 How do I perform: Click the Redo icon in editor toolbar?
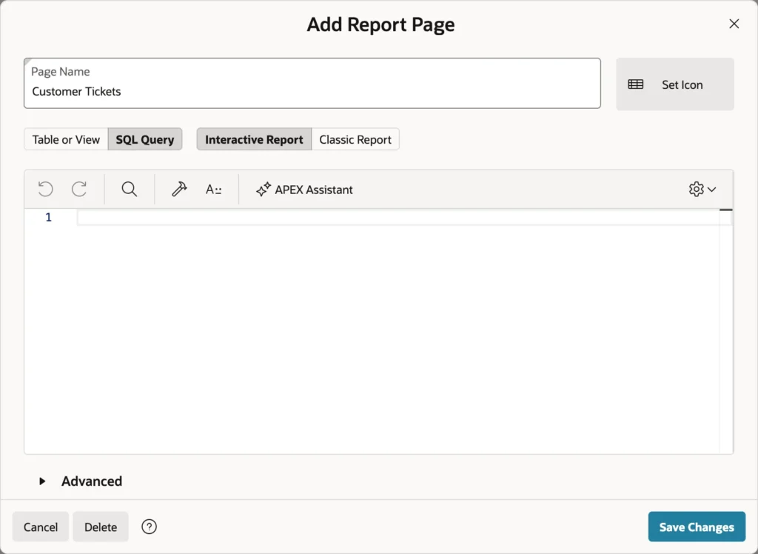click(x=79, y=189)
